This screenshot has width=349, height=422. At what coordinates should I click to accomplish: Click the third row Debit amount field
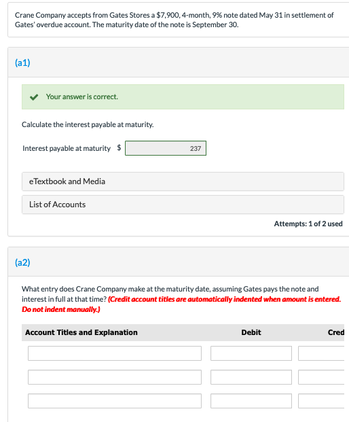251,401
